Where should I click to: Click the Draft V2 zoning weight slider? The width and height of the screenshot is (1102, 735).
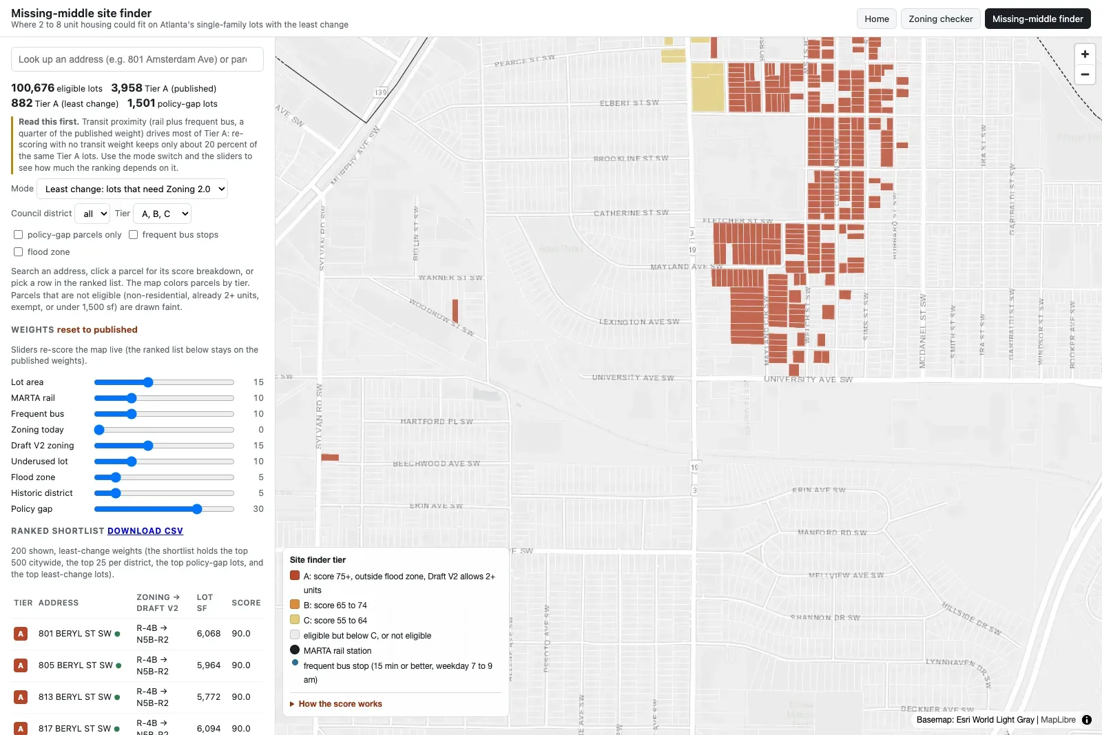[164, 446]
